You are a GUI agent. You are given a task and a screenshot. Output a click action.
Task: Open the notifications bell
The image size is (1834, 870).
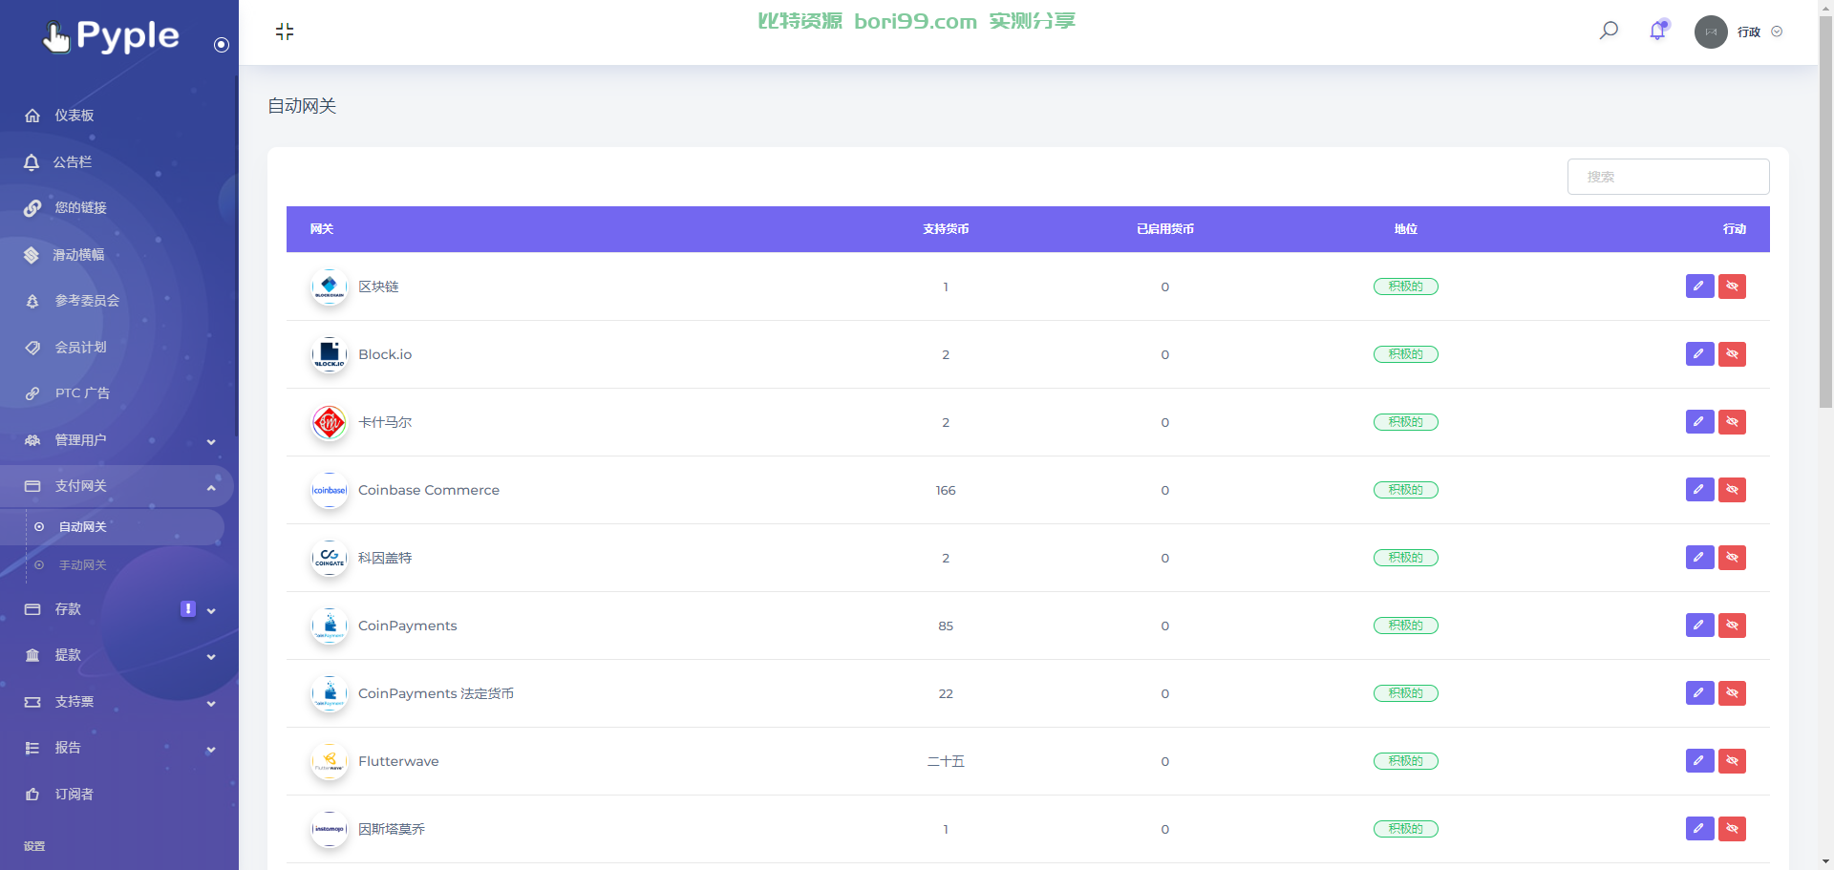[x=1658, y=31]
